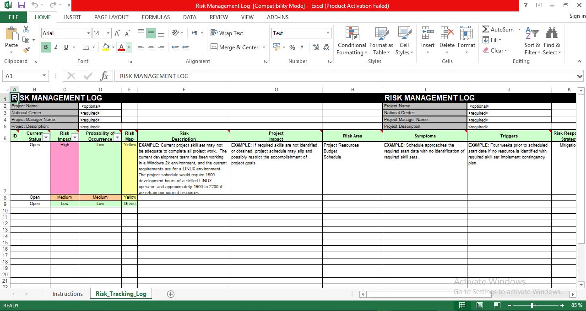Click the Paste clipboard icon

coord(11,34)
